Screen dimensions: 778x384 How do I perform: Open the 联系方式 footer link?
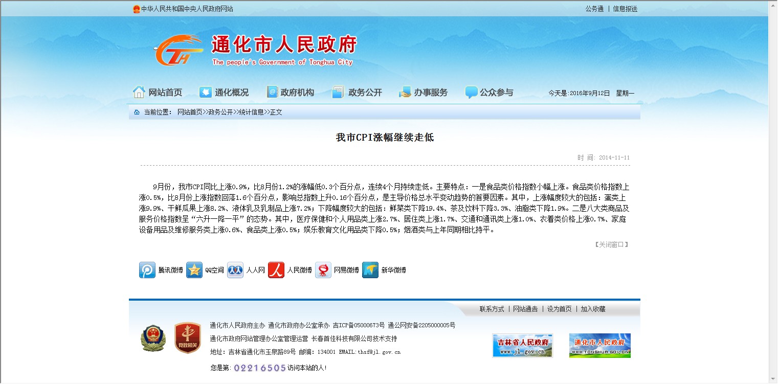492,309
